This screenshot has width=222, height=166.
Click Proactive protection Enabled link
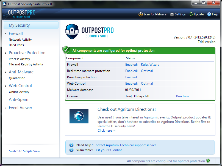pos(131,77)
